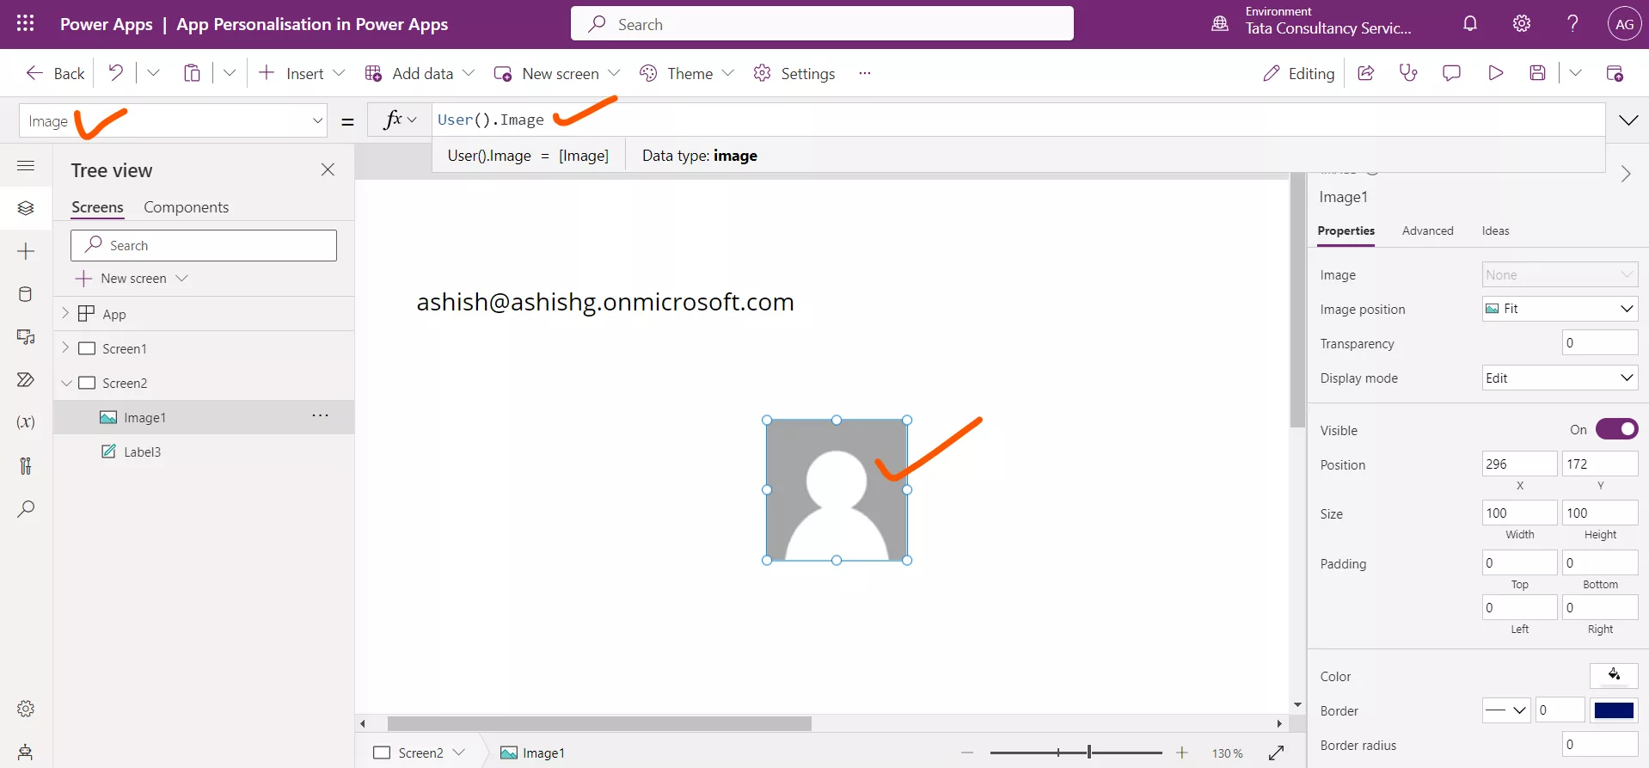Click the notifications bell icon
The image size is (1649, 768).
pyautogui.click(x=1470, y=24)
